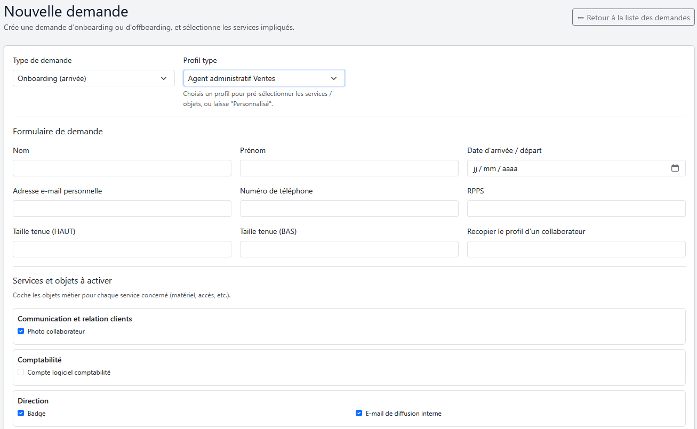Screen dimensions: 697x429
Task: Click the Profil type helper text
Action: [258, 99]
